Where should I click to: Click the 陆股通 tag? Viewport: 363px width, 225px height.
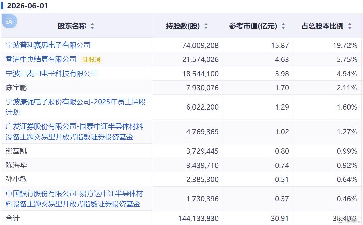92,60
